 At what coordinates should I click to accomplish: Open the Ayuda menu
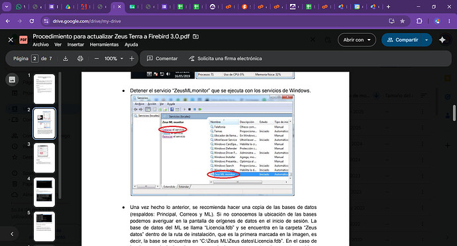(131, 44)
